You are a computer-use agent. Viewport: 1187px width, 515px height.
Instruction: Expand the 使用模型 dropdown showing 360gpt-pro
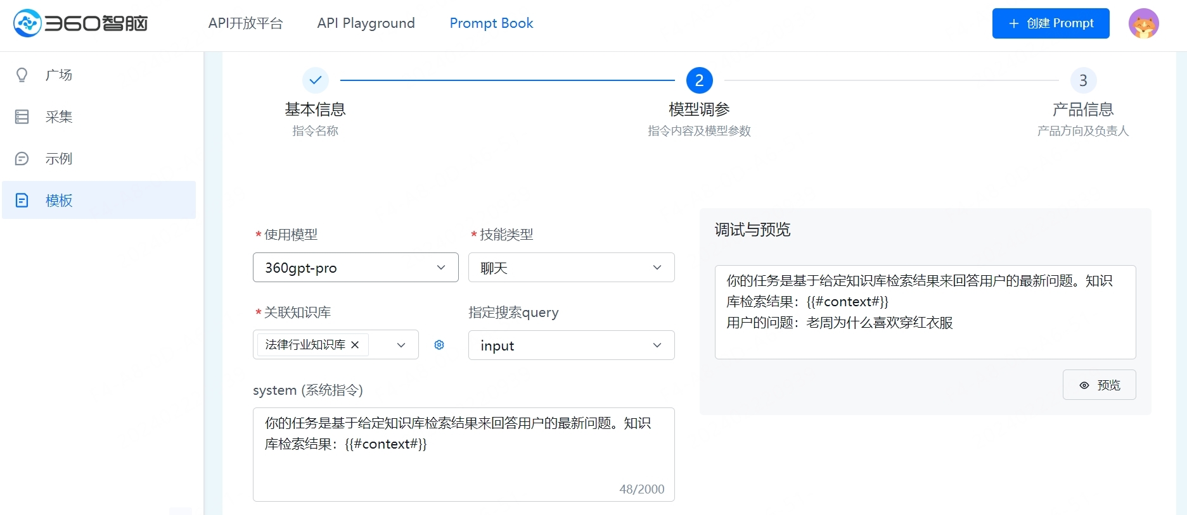[355, 268]
